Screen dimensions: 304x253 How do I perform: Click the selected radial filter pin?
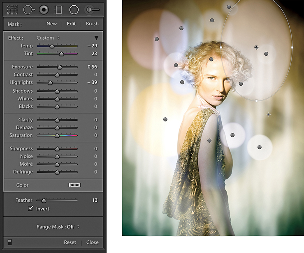[256, 48]
